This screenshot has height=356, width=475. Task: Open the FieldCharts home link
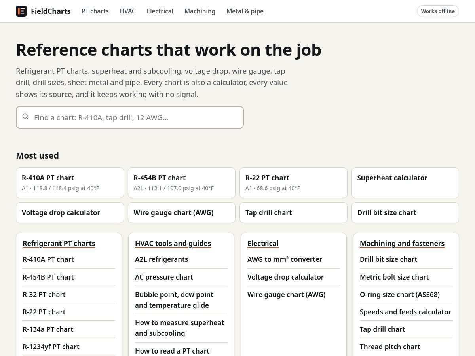(x=43, y=11)
